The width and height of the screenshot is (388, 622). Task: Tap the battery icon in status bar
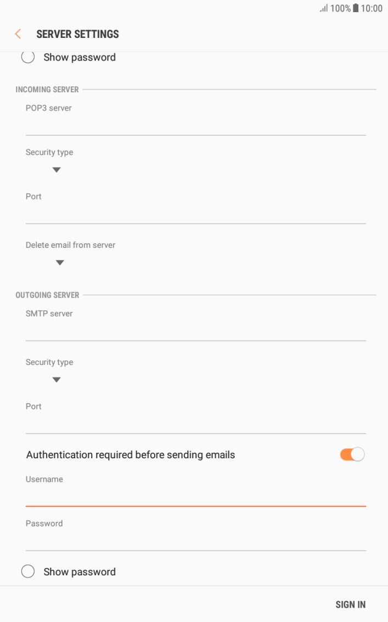356,9
